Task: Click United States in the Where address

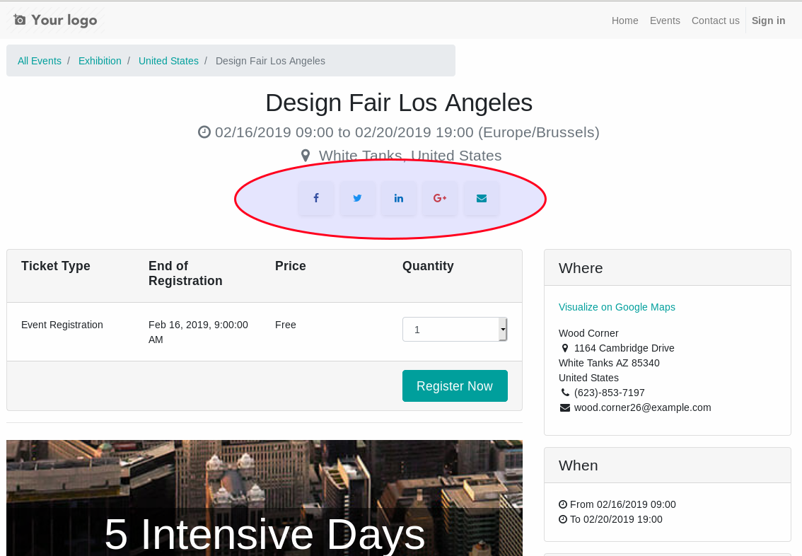Action: (x=588, y=378)
